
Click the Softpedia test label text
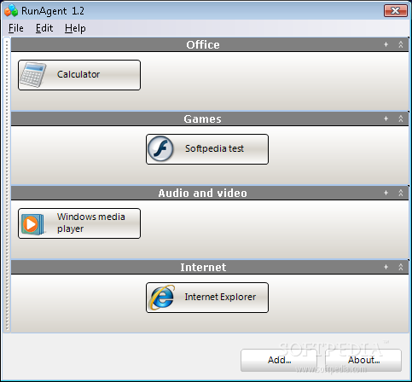point(214,148)
